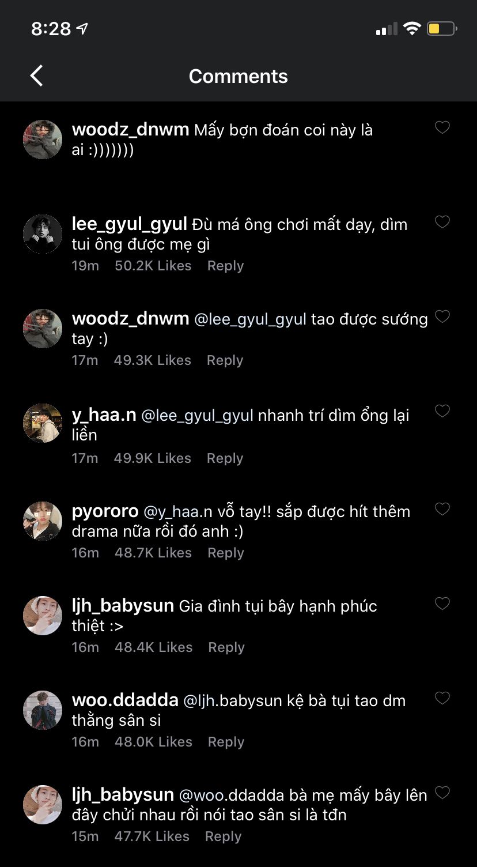
Task: Tap the woo.ddadda username
Action: (125, 700)
